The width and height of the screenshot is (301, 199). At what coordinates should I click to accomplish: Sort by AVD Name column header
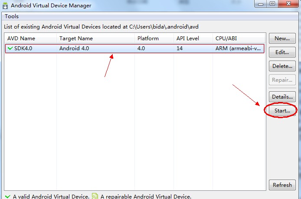point(30,39)
